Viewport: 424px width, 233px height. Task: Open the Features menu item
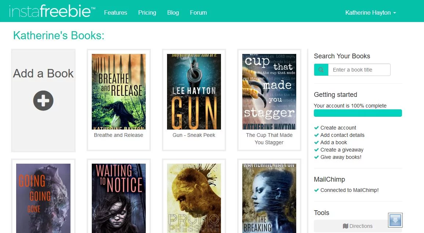(x=115, y=12)
